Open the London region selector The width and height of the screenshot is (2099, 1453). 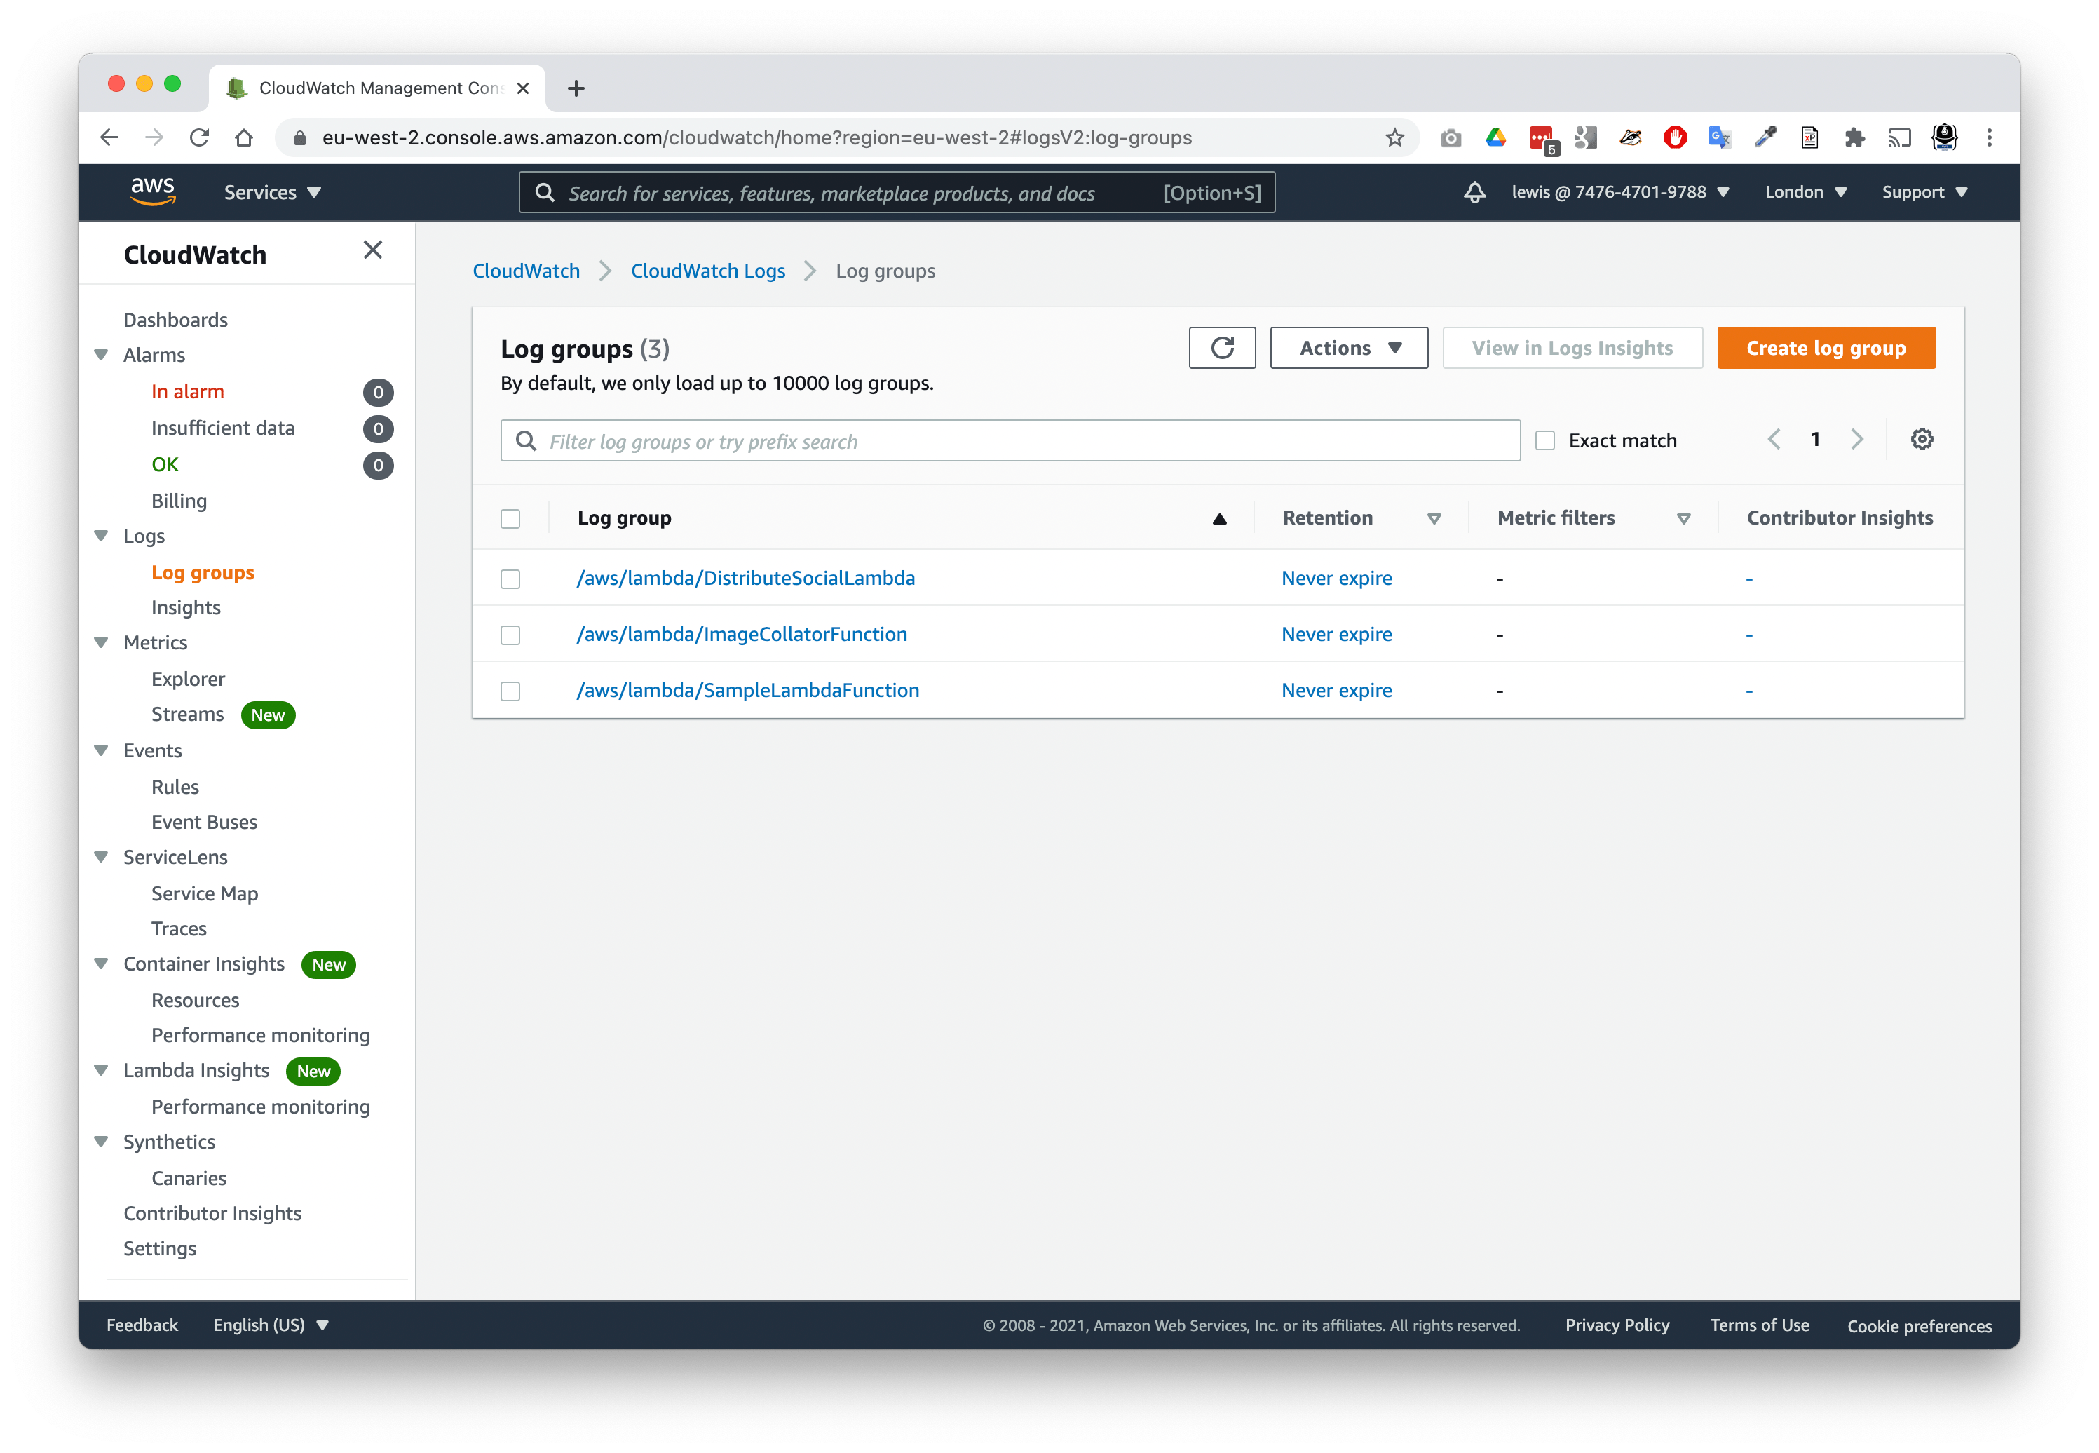(x=1805, y=192)
